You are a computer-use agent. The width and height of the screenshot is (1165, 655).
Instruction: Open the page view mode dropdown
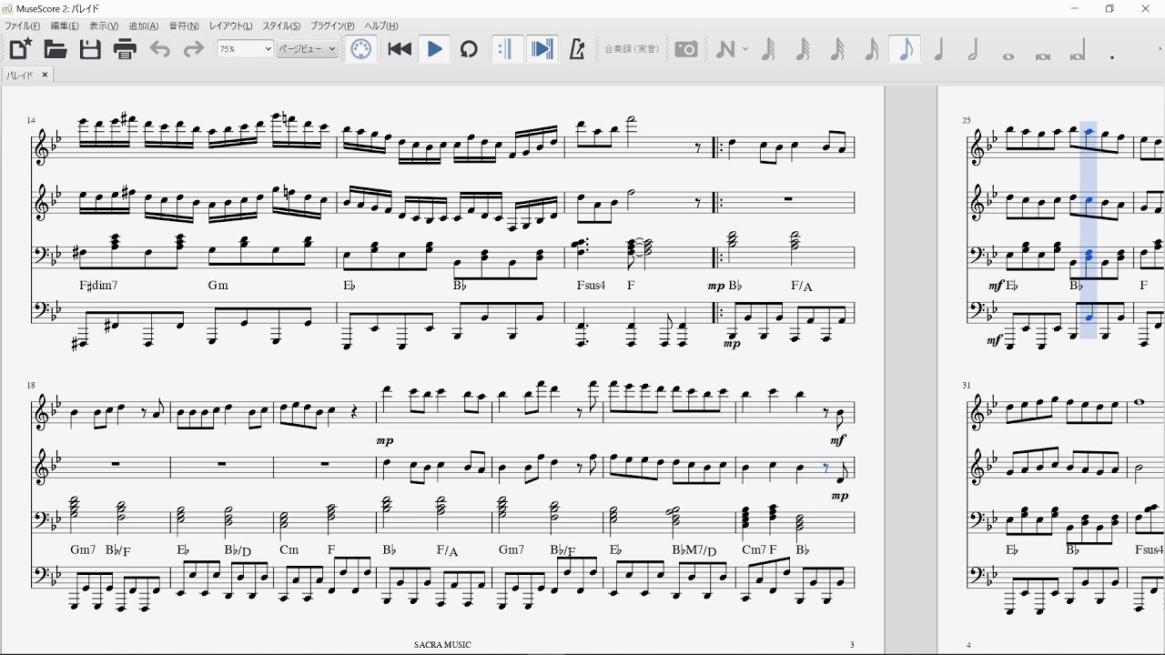tap(308, 49)
